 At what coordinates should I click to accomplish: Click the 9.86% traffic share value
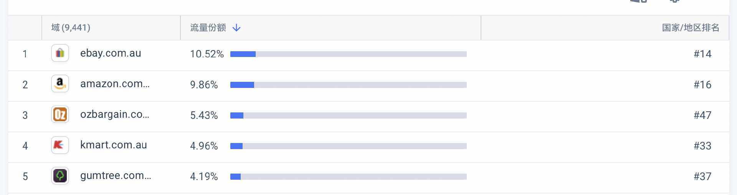[204, 84]
